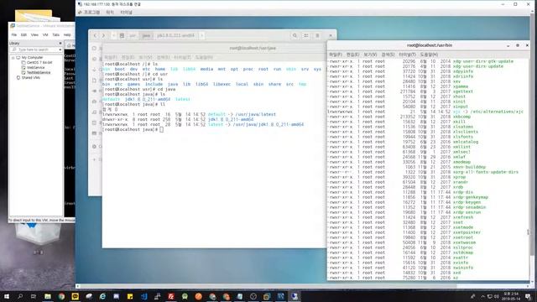This screenshot has width=537, height=302.
Task: Open the Windows notification center
Action: [x=528, y=296]
